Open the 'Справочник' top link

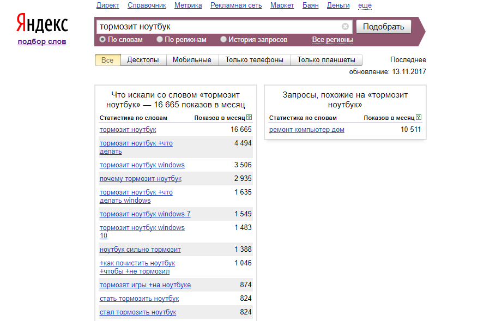147,5
